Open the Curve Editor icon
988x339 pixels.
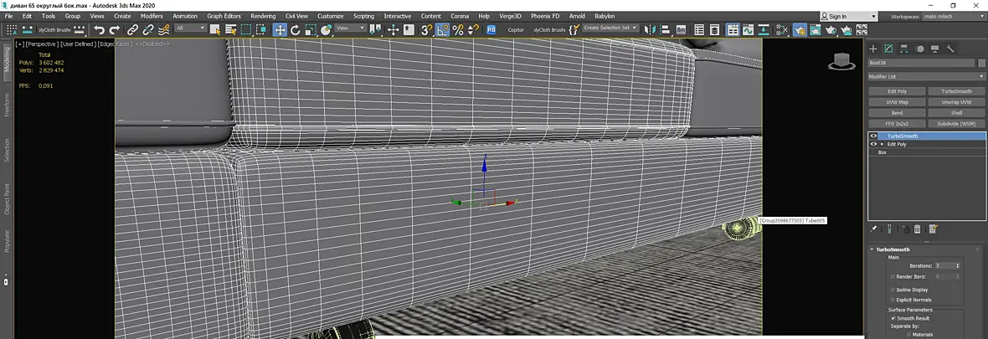pyautogui.click(x=748, y=29)
